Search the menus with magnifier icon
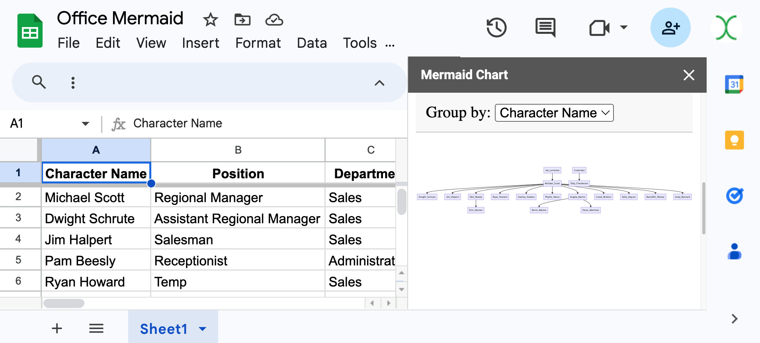This screenshot has width=760, height=343. pyautogui.click(x=39, y=82)
